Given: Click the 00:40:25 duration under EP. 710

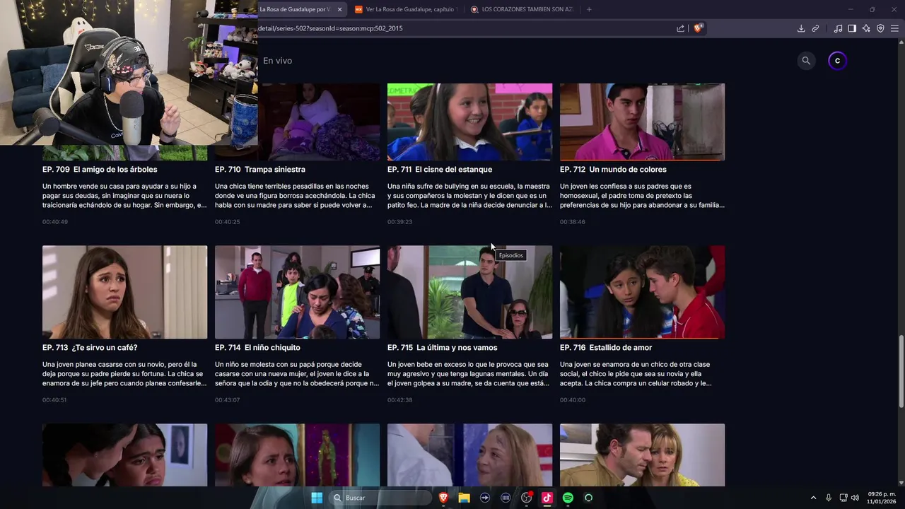Looking at the screenshot, I should click(x=227, y=222).
